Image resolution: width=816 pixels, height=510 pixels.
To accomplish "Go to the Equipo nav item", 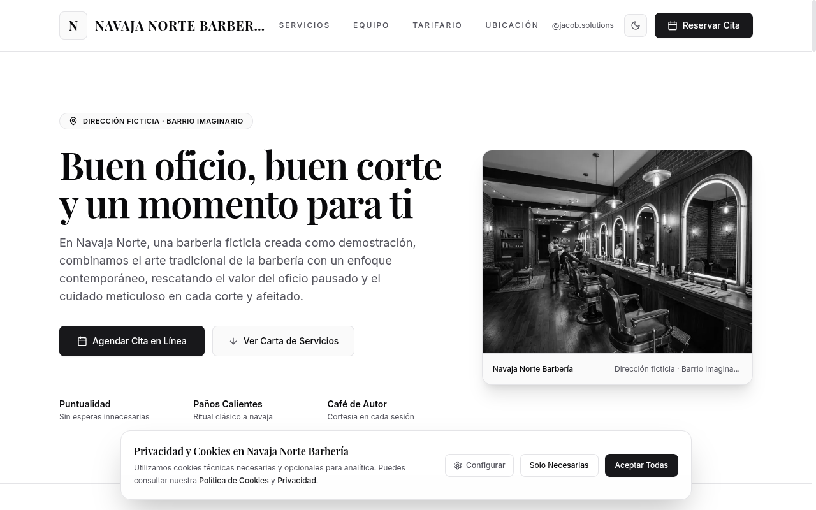I will click(x=371, y=25).
